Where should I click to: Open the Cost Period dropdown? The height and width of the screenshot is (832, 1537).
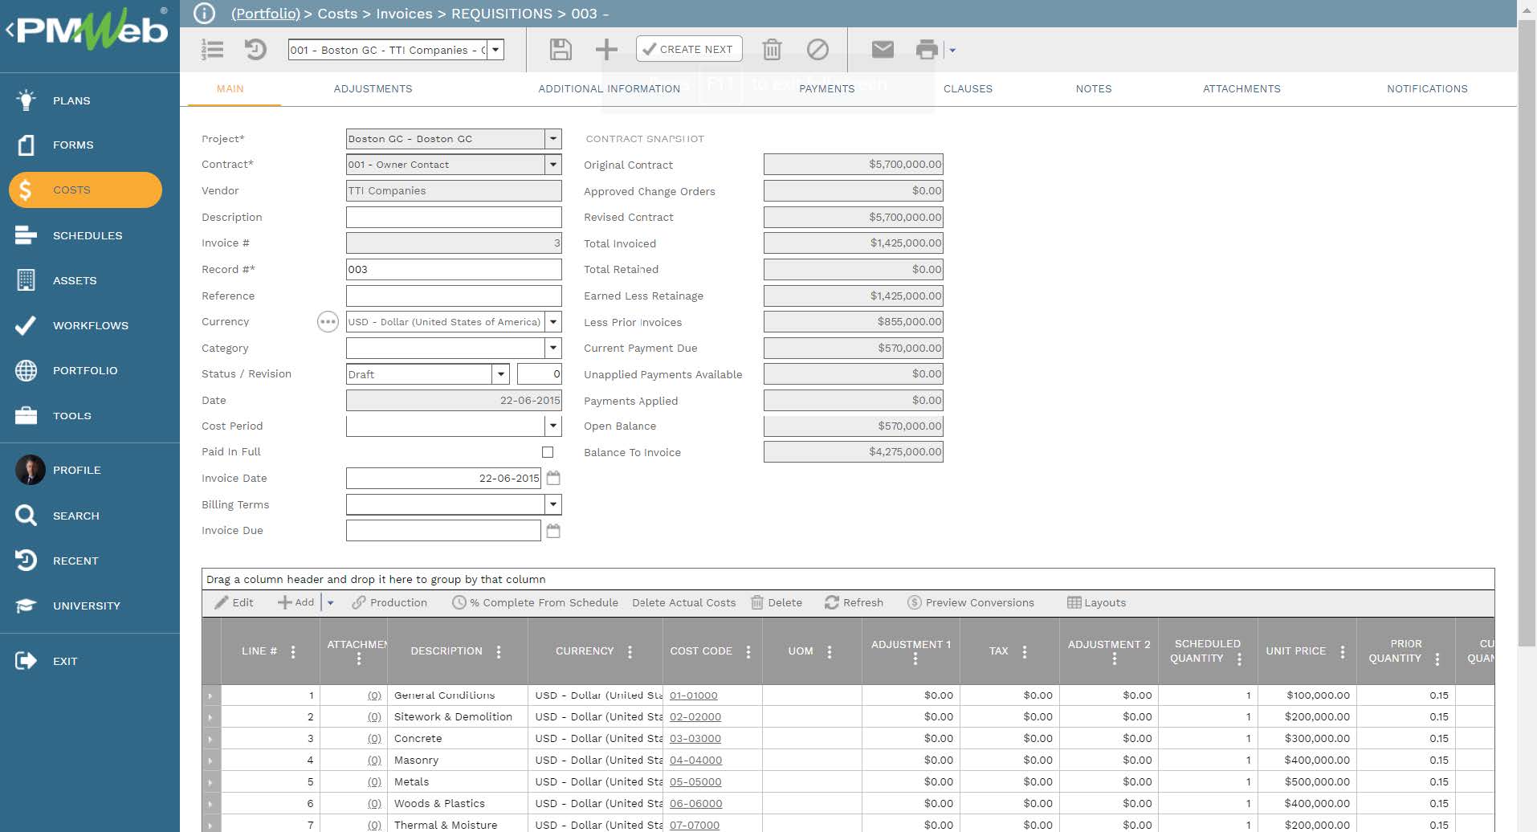pyautogui.click(x=552, y=426)
